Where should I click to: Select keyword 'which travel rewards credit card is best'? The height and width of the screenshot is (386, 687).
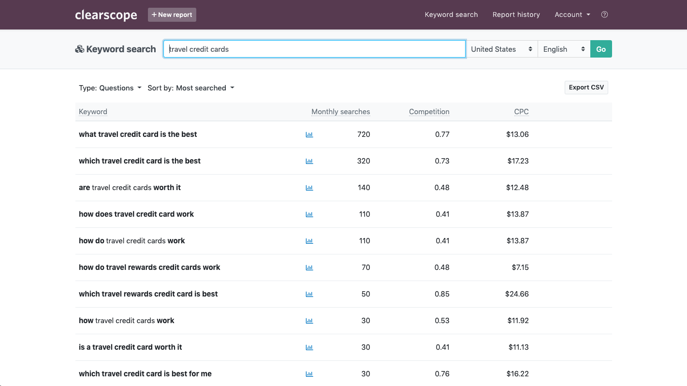(x=148, y=294)
